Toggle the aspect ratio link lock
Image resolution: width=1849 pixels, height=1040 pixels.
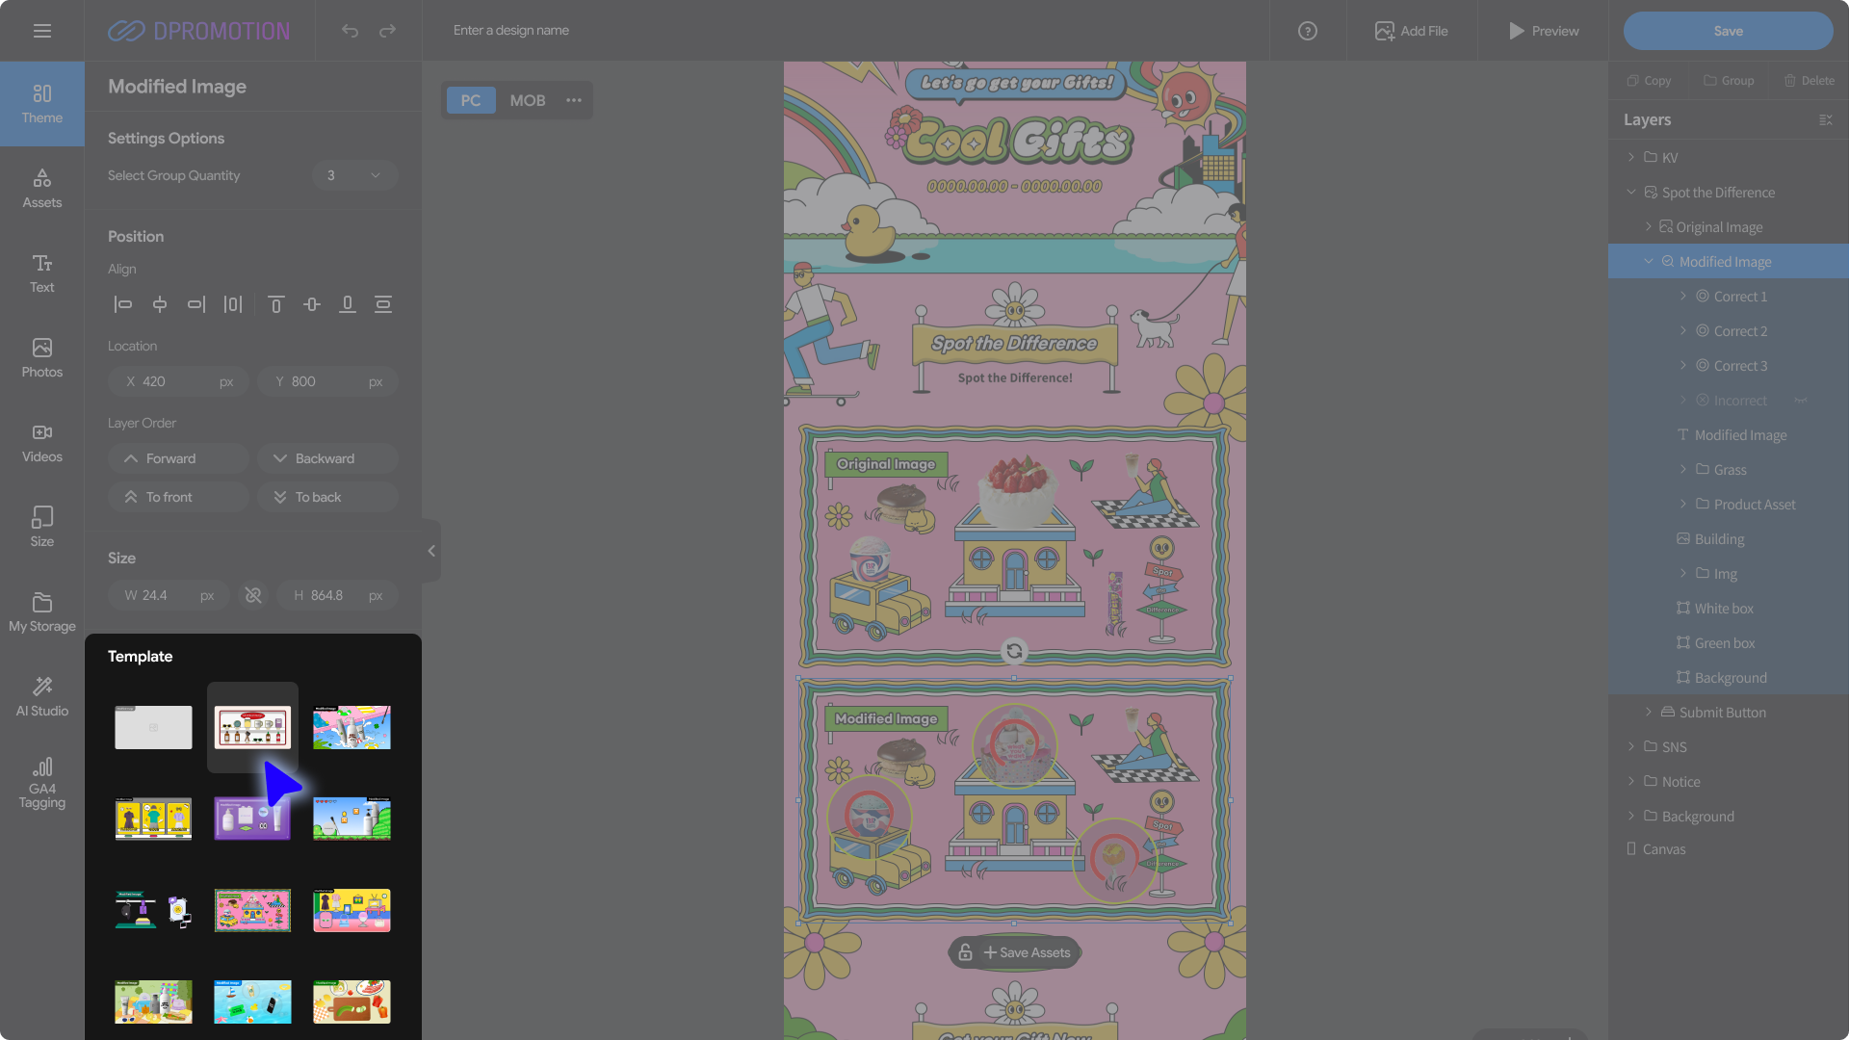[253, 595]
